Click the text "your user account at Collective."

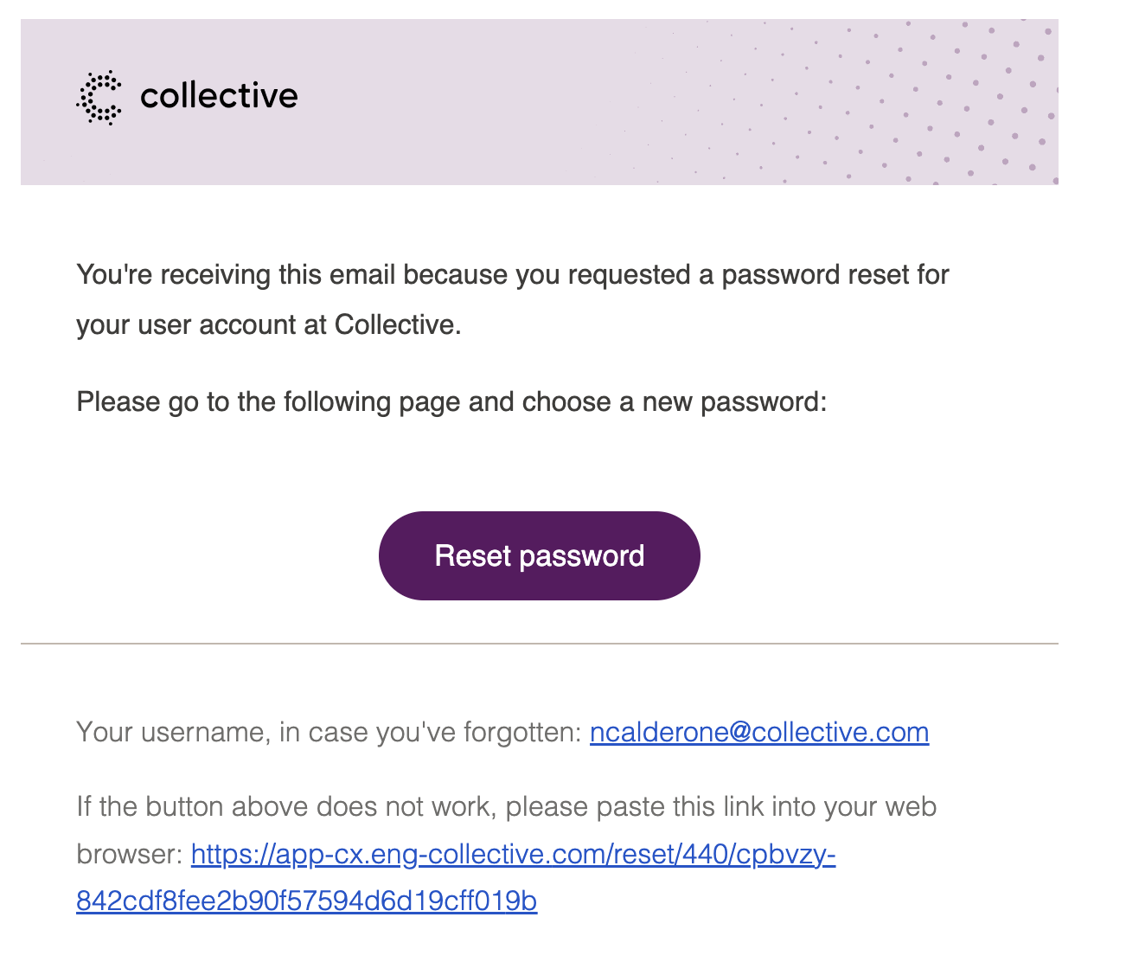[269, 324]
